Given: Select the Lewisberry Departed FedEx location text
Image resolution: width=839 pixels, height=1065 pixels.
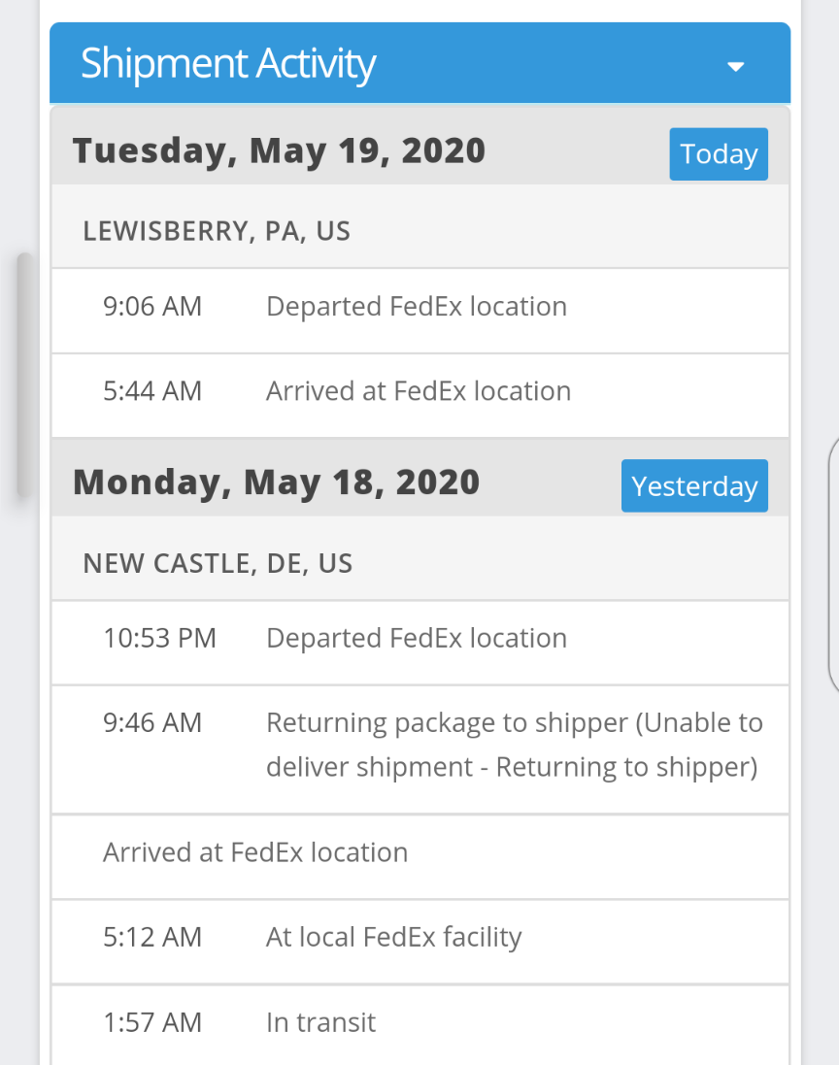Looking at the screenshot, I should pos(417,307).
